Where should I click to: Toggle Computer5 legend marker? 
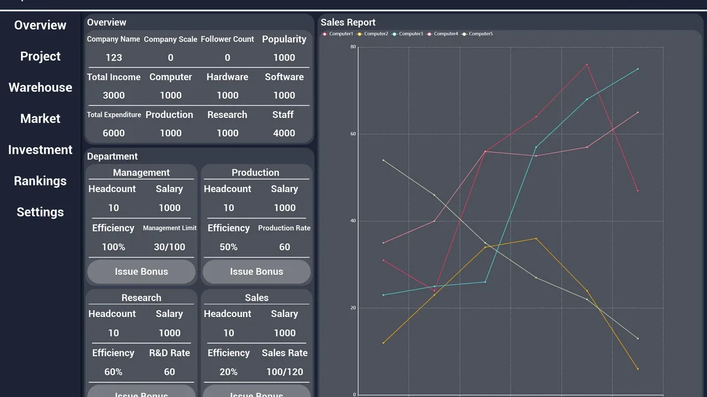point(477,34)
